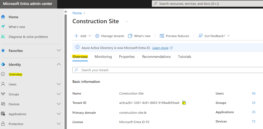This screenshot has height=129, width=263.
Task: Click the Search your tenant field
Action: click(x=168, y=70)
